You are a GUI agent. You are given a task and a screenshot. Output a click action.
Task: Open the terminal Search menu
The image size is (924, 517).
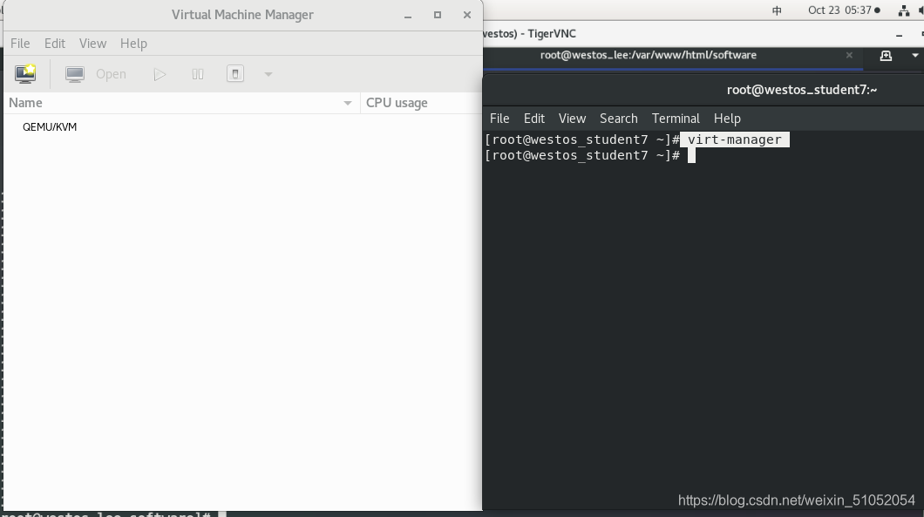point(619,119)
